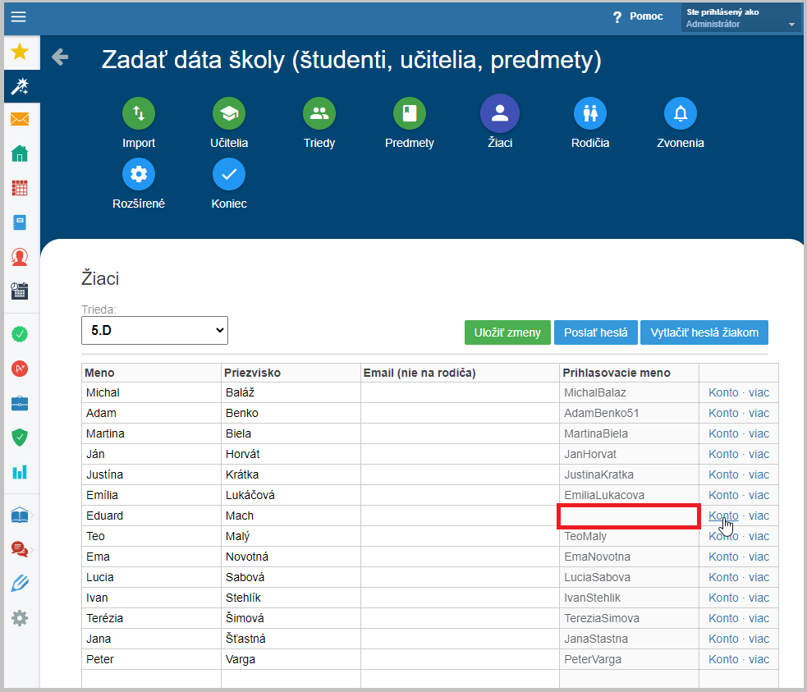This screenshot has width=807, height=692.
Task: Go back with the left arrow icon
Action: tap(60, 57)
